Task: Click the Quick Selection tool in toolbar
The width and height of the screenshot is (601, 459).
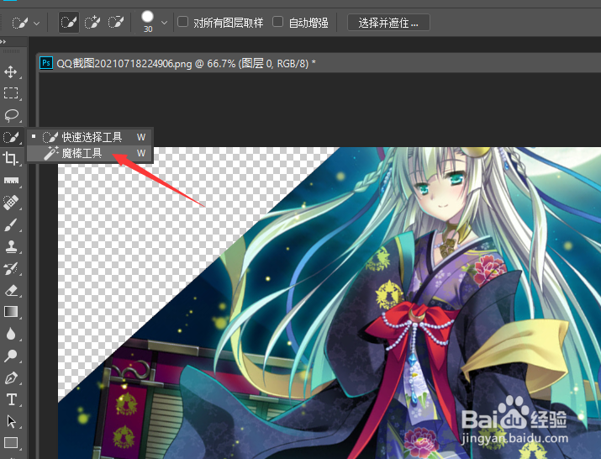Action: coord(11,137)
